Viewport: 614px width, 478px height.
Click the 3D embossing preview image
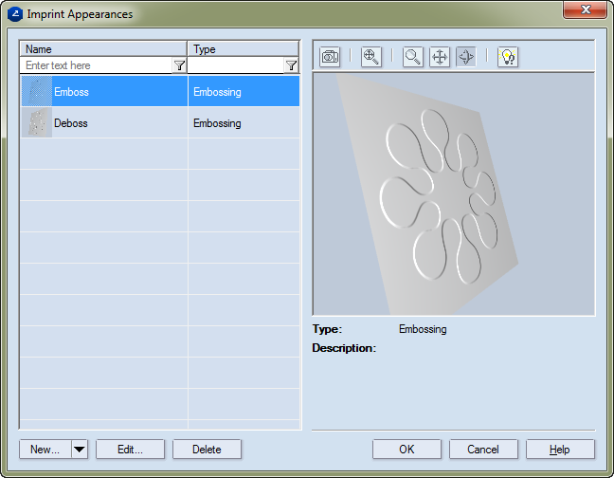454,193
